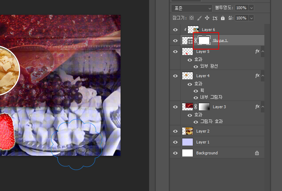
Task: Click the chain link icon on Shape 1
Action: [x=196, y=41]
